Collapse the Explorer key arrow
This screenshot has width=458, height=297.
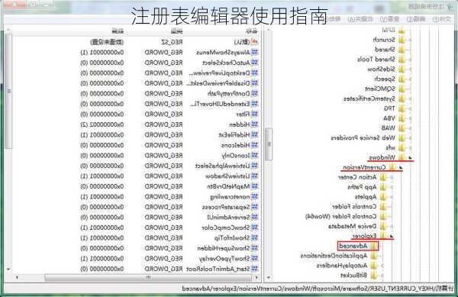tap(392, 236)
